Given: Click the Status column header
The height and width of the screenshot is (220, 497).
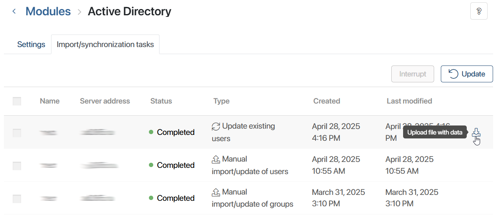Looking at the screenshot, I should tap(161, 101).
